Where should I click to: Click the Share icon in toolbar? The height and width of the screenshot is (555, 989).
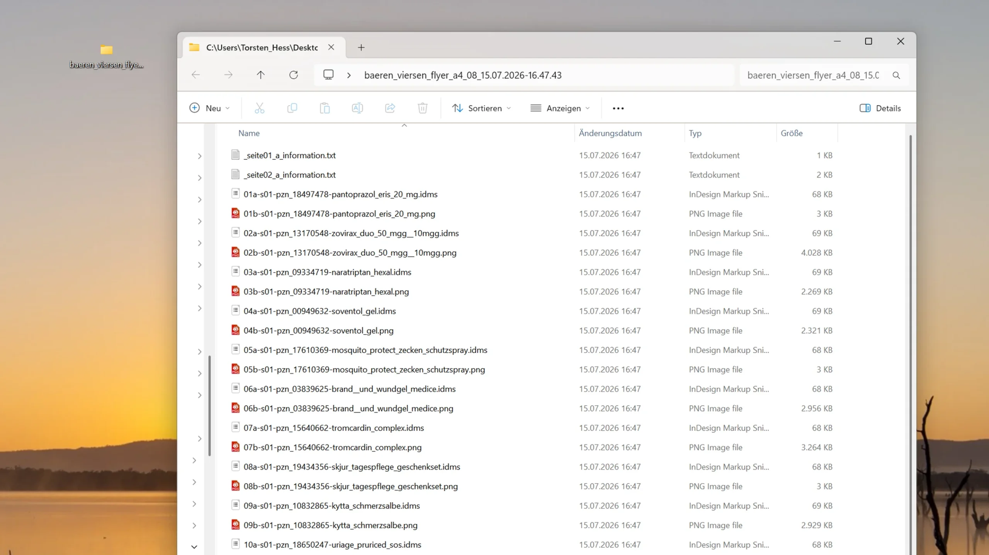(x=390, y=108)
